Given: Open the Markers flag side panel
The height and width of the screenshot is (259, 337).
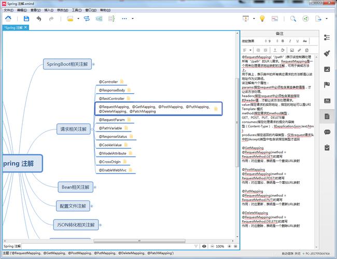Looking at the screenshot, I should click(327, 85).
